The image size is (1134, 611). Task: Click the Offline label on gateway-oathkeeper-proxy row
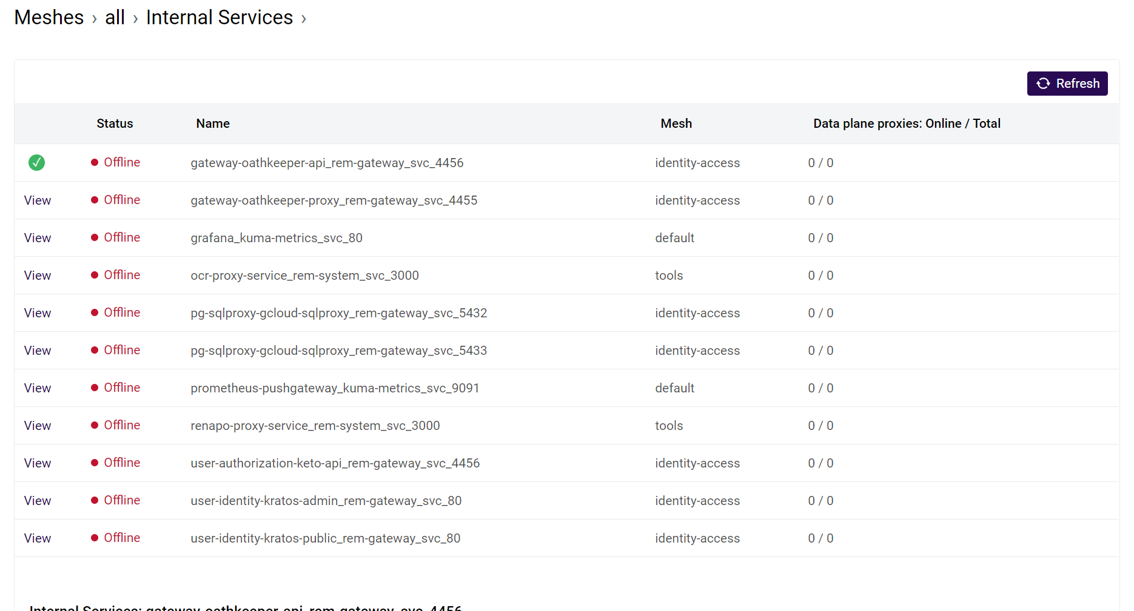pos(122,200)
